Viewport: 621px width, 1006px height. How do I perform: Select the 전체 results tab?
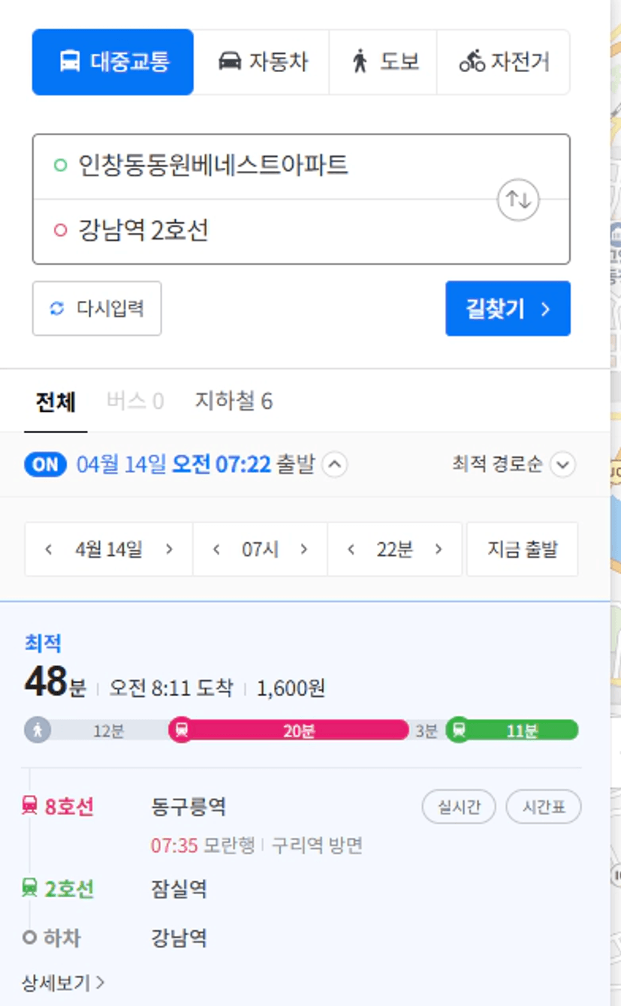tap(56, 402)
